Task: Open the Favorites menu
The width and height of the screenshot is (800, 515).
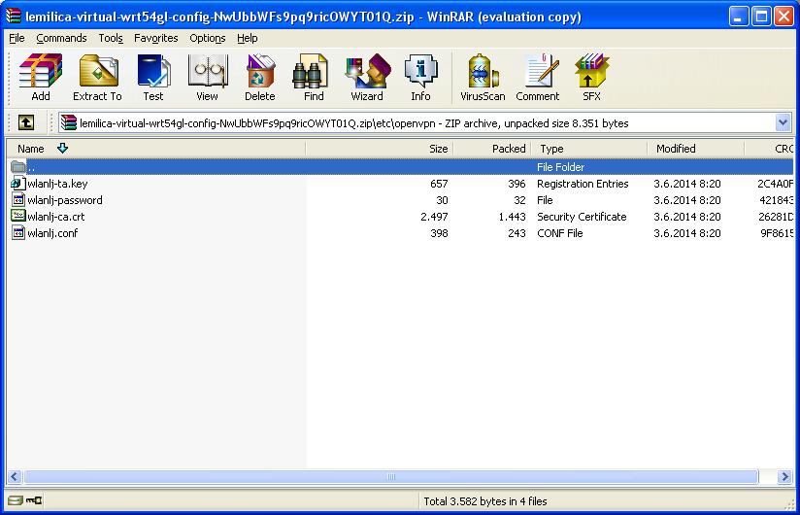Action: click(x=155, y=38)
